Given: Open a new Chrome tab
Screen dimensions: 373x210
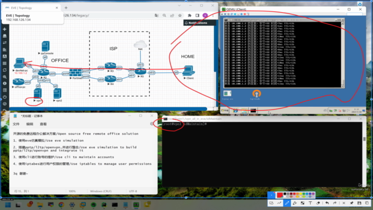Looking at the screenshot, I should pos(66,8).
